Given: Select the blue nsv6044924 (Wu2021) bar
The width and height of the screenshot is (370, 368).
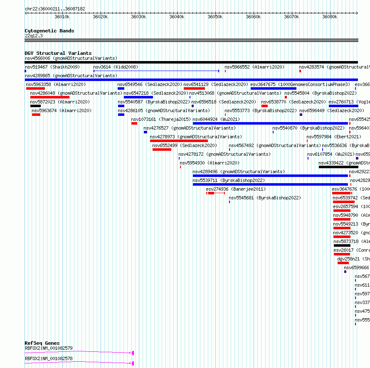Looking at the screenshot, I should click(270, 123).
